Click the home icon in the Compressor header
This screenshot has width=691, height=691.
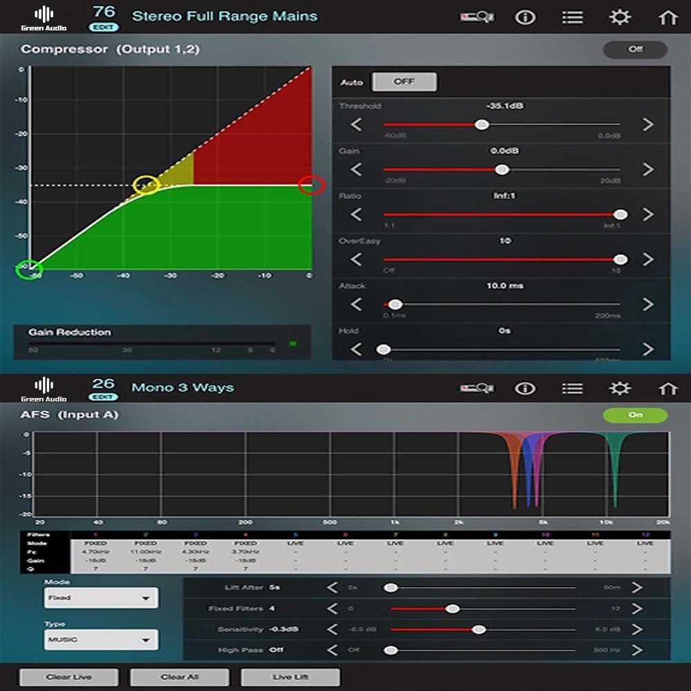pos(668,18)
